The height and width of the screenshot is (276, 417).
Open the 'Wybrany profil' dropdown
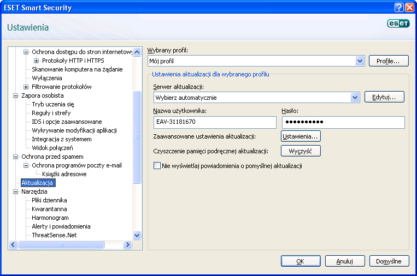click(360, 61)
